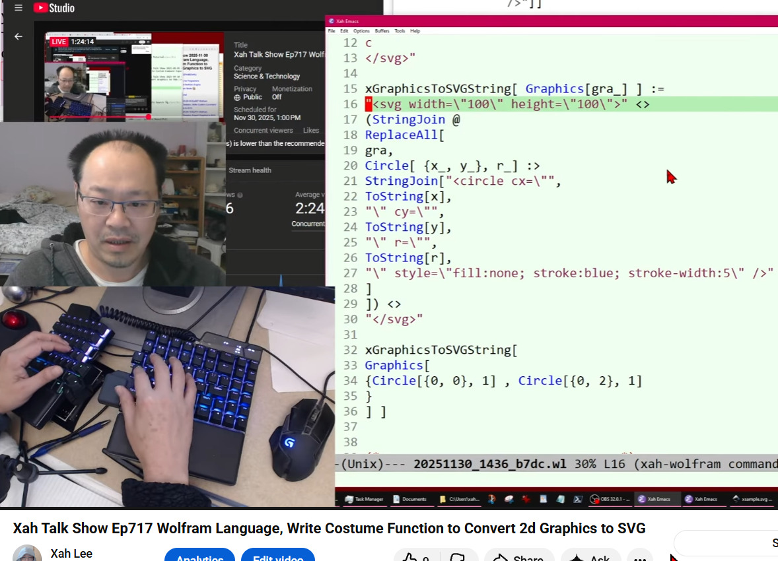Open the YouTube Studio hamburger menu

(x=18, y=8)
